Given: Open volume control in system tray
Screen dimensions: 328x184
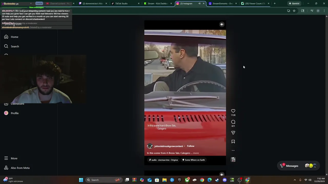Looking at the screenshot, I should pyautogui.click(x=310, y=180).
